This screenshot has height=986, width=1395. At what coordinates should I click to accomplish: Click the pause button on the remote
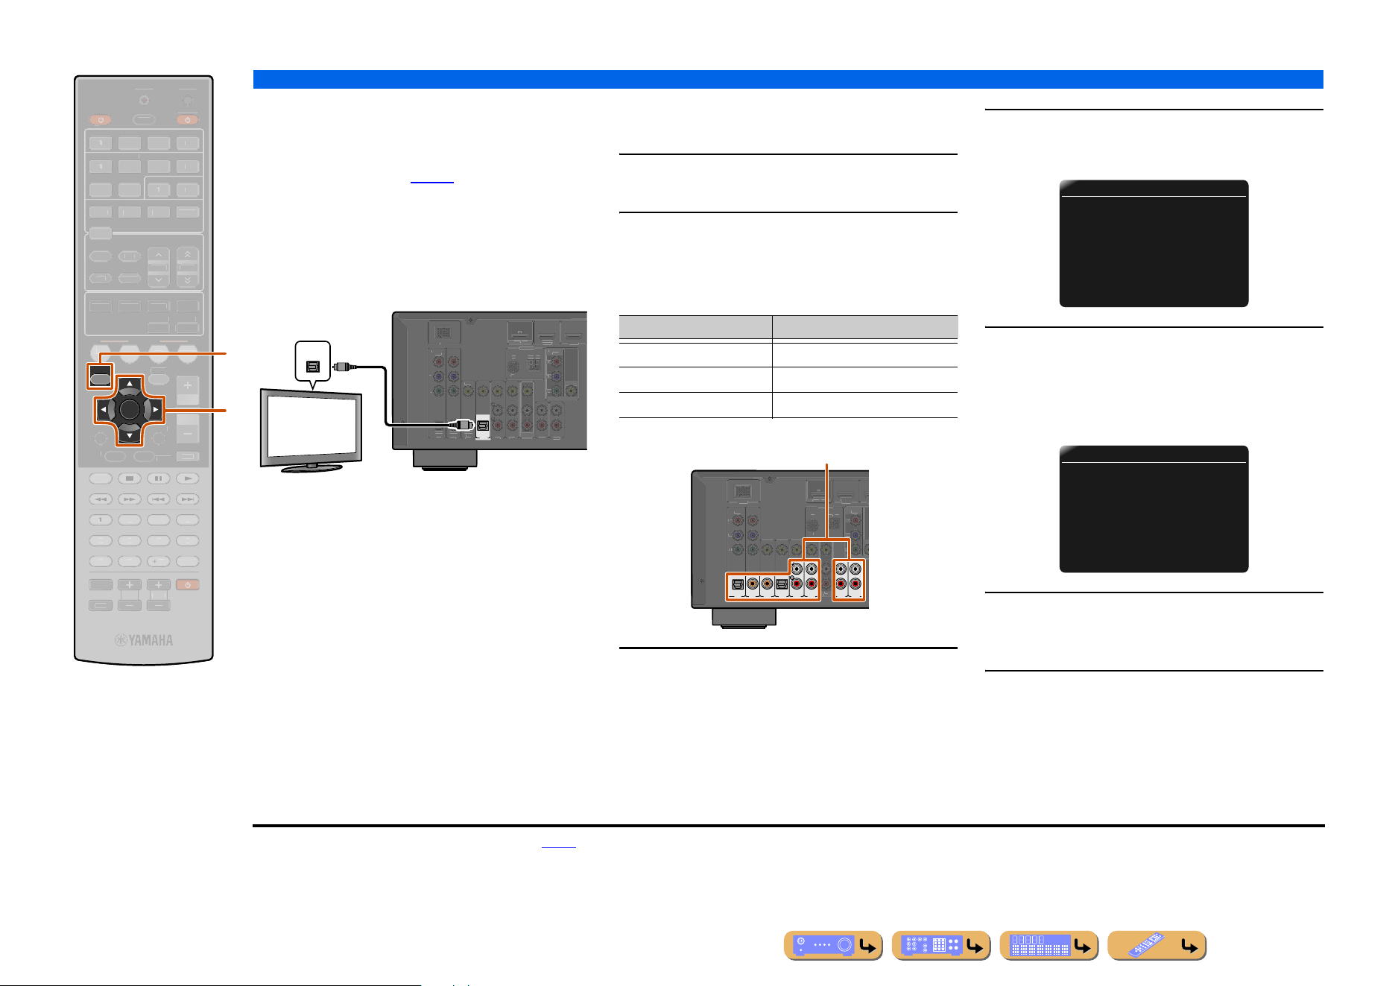pos(158,478)
